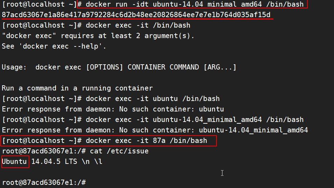Click the 'See docker exec --help' line
Image resolution: width=334 pixels, height=188 pixels.
point(54,46)
